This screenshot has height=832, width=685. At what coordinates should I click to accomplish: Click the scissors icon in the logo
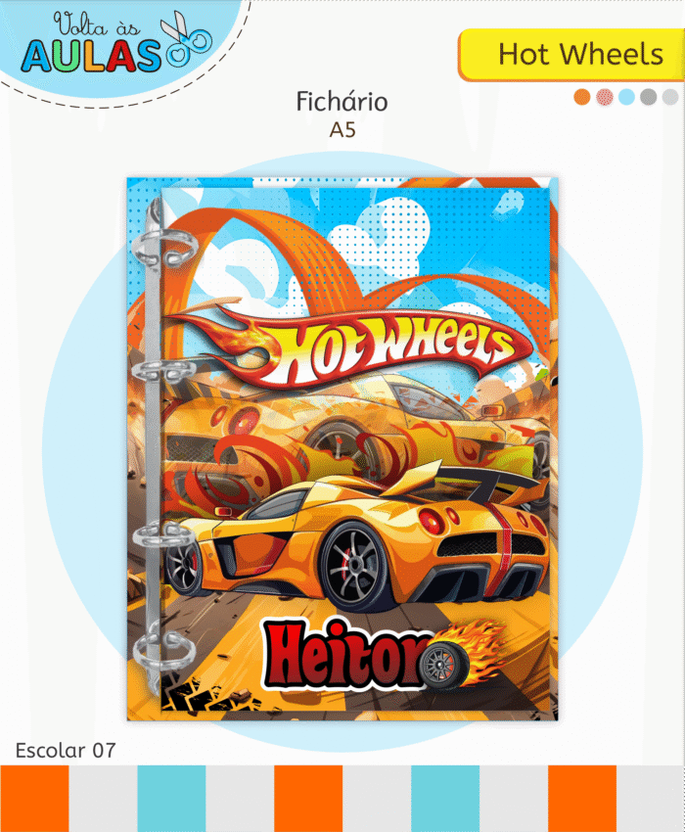186,37
